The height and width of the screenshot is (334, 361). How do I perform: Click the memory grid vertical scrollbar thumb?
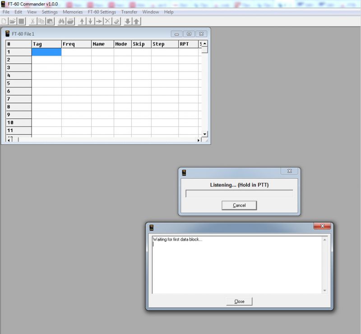point(205,50)
